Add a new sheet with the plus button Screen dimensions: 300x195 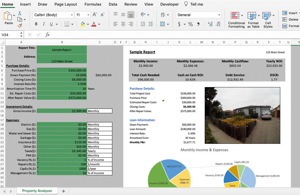coord(63,191)
